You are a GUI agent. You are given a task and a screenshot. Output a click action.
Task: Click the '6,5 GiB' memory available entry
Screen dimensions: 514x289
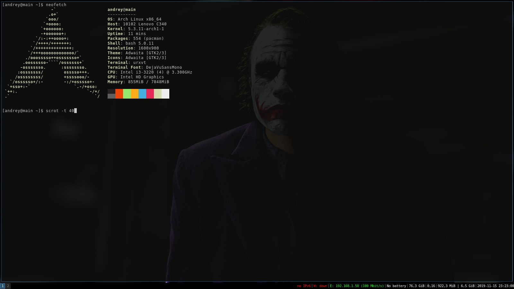click(468, 286)
